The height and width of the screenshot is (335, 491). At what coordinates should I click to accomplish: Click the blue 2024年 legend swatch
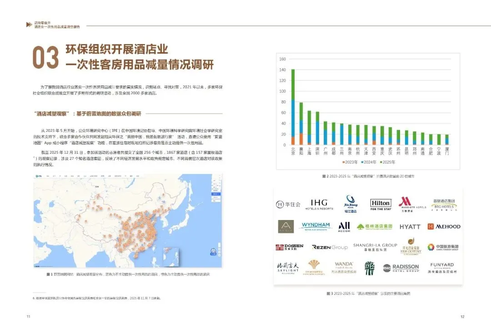click(x=362, y=162)
